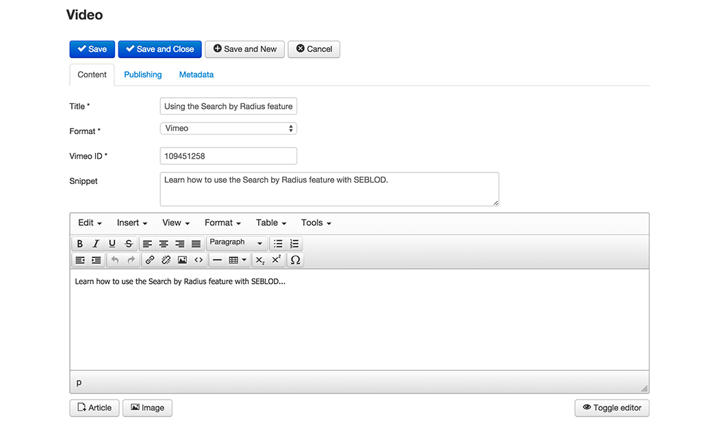
Task: Click the Save button
Action: tap(92, 49)
